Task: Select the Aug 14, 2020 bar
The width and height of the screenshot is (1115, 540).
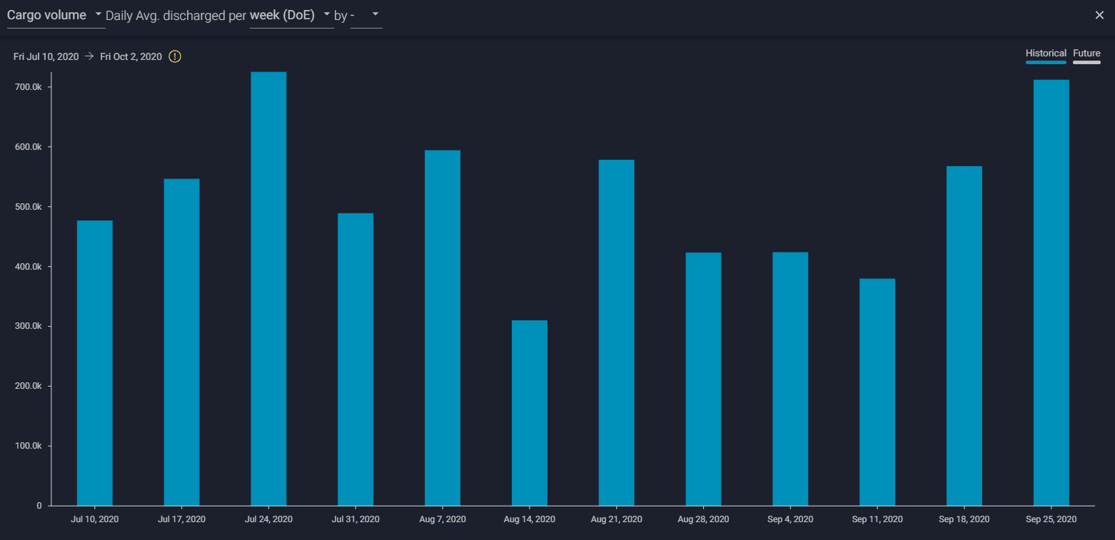Action: point(530,413)
